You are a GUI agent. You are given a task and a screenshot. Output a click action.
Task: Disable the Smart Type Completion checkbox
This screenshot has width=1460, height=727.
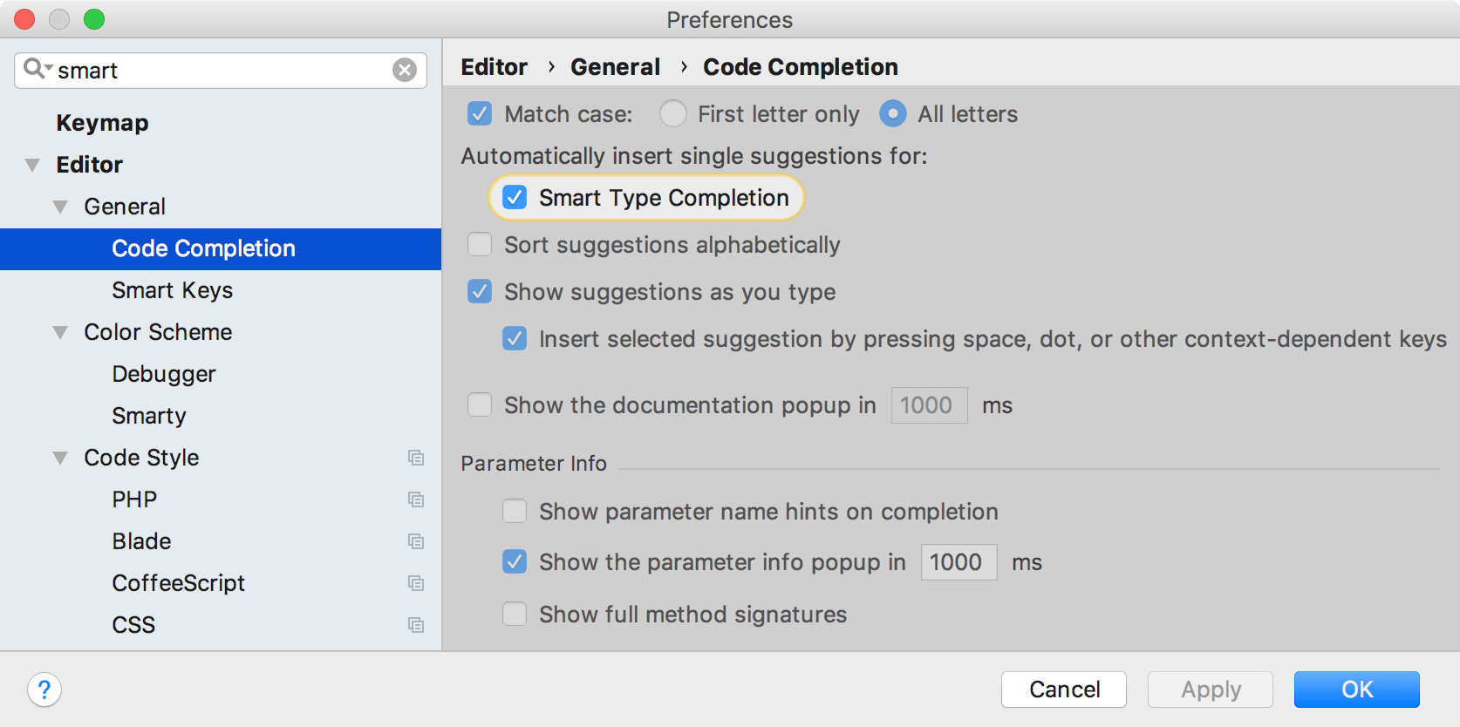[x=515, y=198]
